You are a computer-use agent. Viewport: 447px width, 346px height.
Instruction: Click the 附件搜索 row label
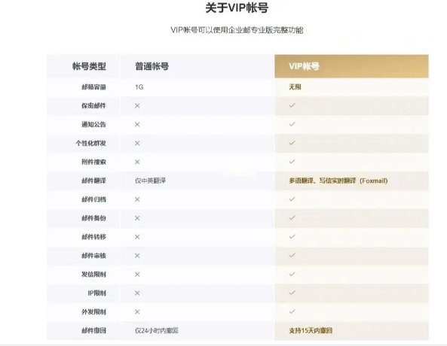point(93,162)
